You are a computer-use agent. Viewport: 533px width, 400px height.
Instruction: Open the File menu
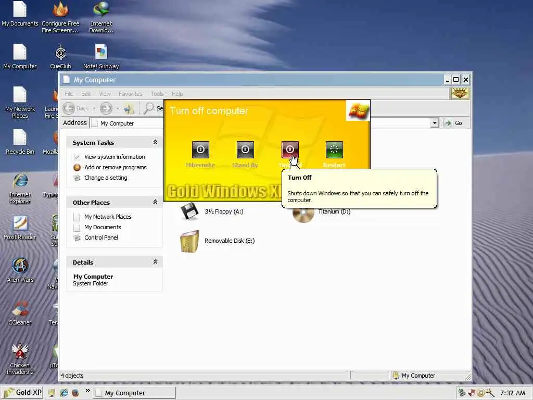click(x=69, y=94)
